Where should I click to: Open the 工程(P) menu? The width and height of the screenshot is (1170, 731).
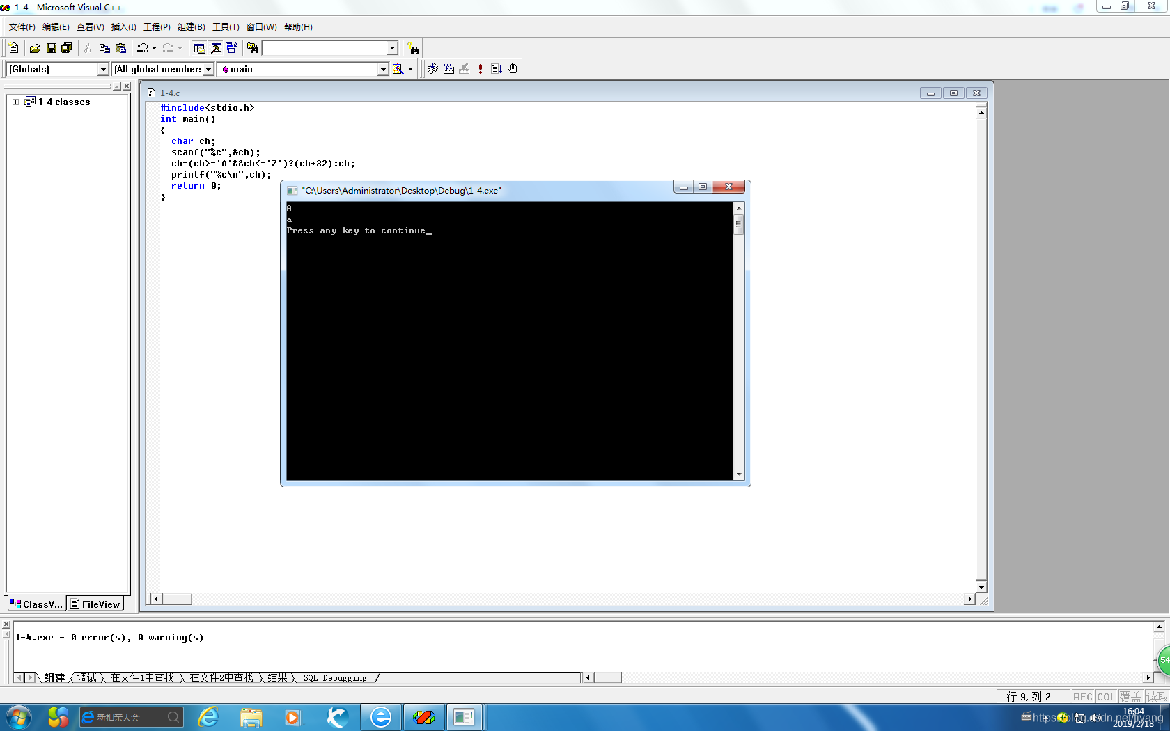157,27
